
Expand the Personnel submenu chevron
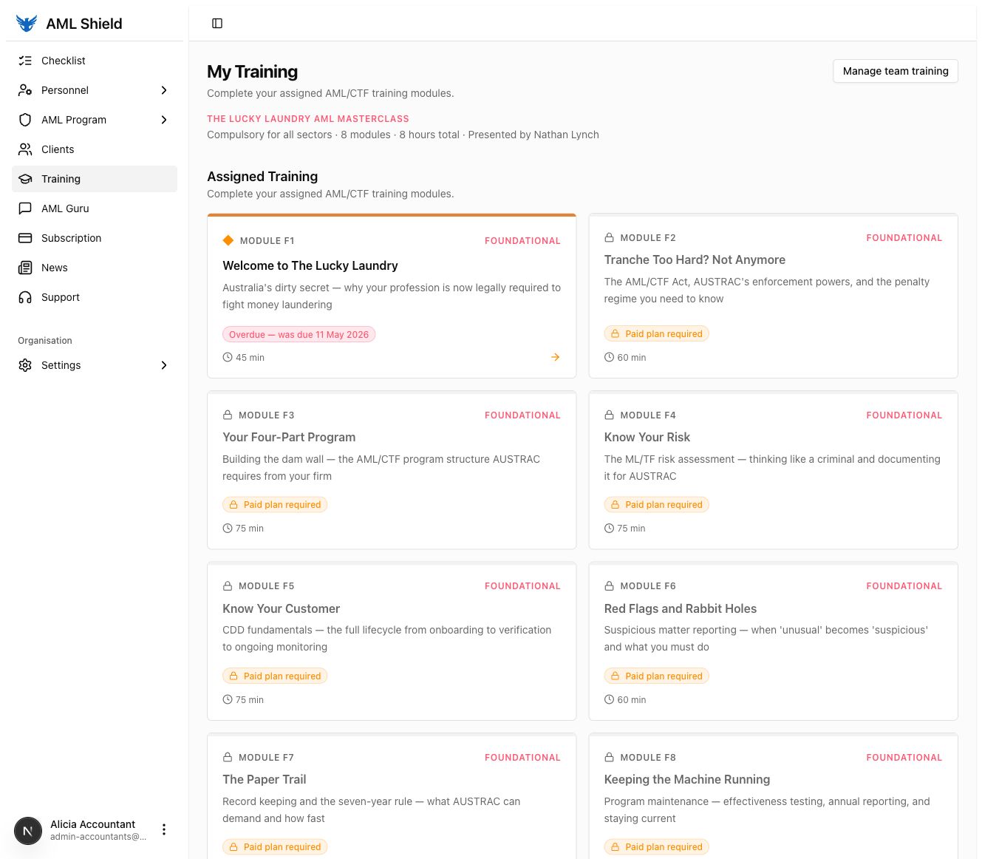point(164,90)
